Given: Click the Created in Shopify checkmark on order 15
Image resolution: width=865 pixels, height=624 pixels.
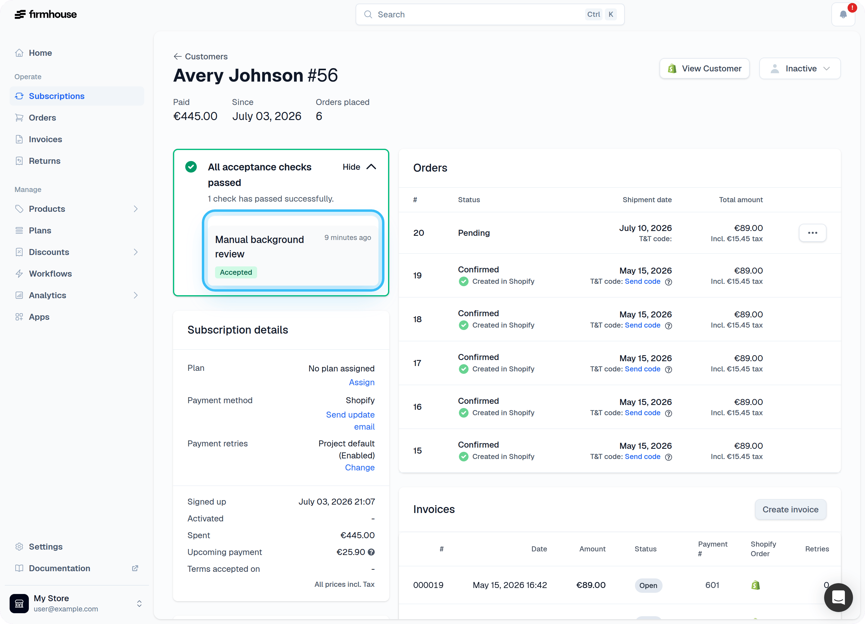Looking at the screenshot, I should coord(463,457).
